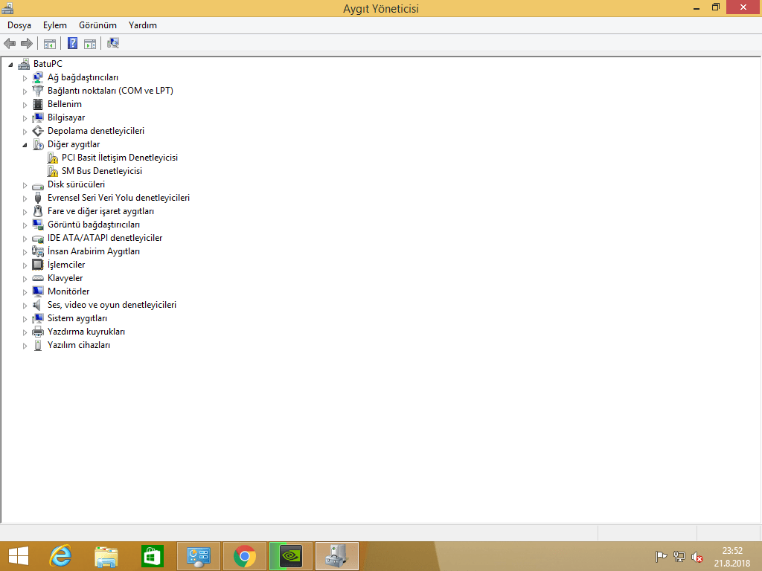Open the Eylem menu

click(55, 25)
